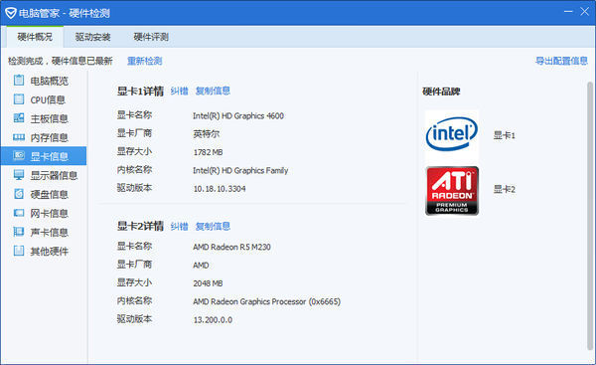Select 内存信息 in the sidebar

pos(44,137)
